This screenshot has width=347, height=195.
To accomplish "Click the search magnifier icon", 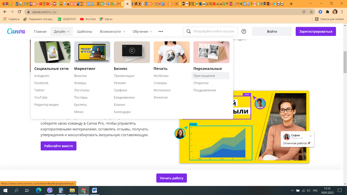I will pyautogui.click(x=189, y=31).
